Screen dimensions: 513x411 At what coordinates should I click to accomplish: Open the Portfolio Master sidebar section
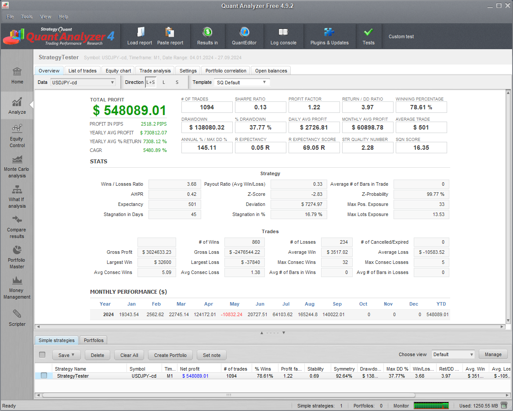pos(17,258)
